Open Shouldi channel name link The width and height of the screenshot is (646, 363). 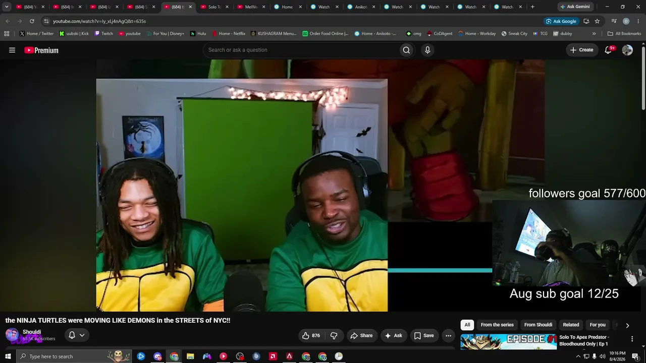[x=32, y=332]
